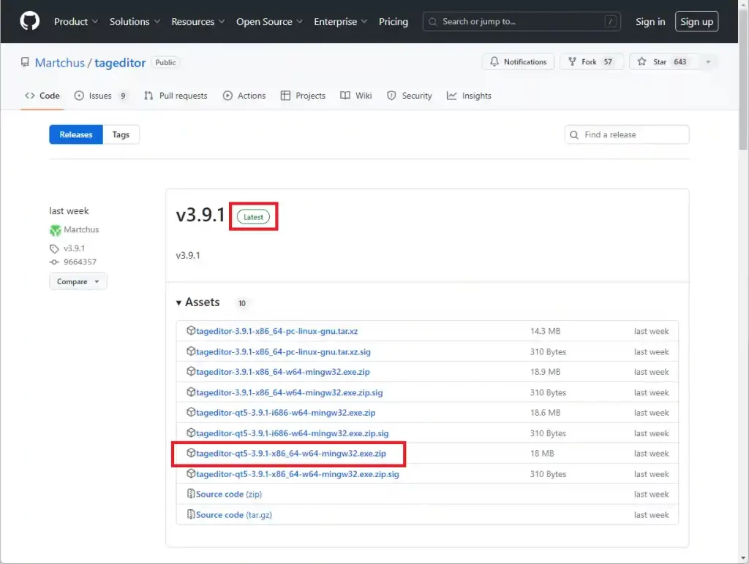The height and width of the screenshot is (564, 749).
Task: Click Martchus avatar next to username
Action: point(56,230)
